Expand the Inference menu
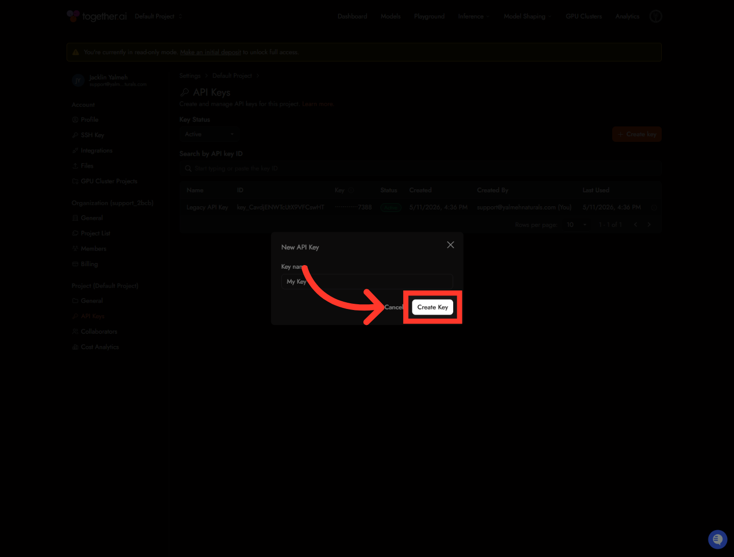 click(473, 17)
